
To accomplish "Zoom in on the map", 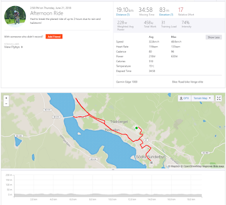I will point(6,98).
